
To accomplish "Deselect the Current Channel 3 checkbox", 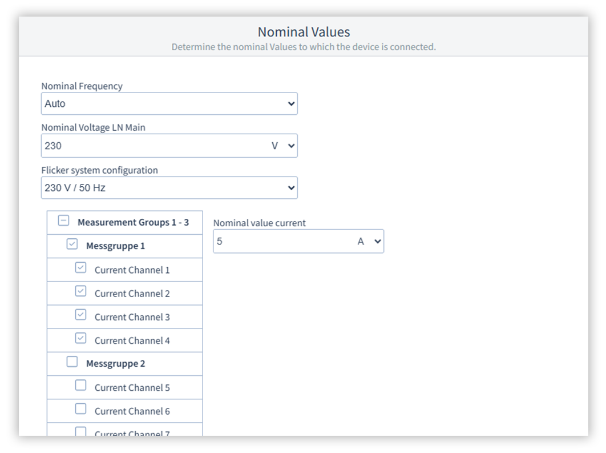I will (x=81, y=315).
